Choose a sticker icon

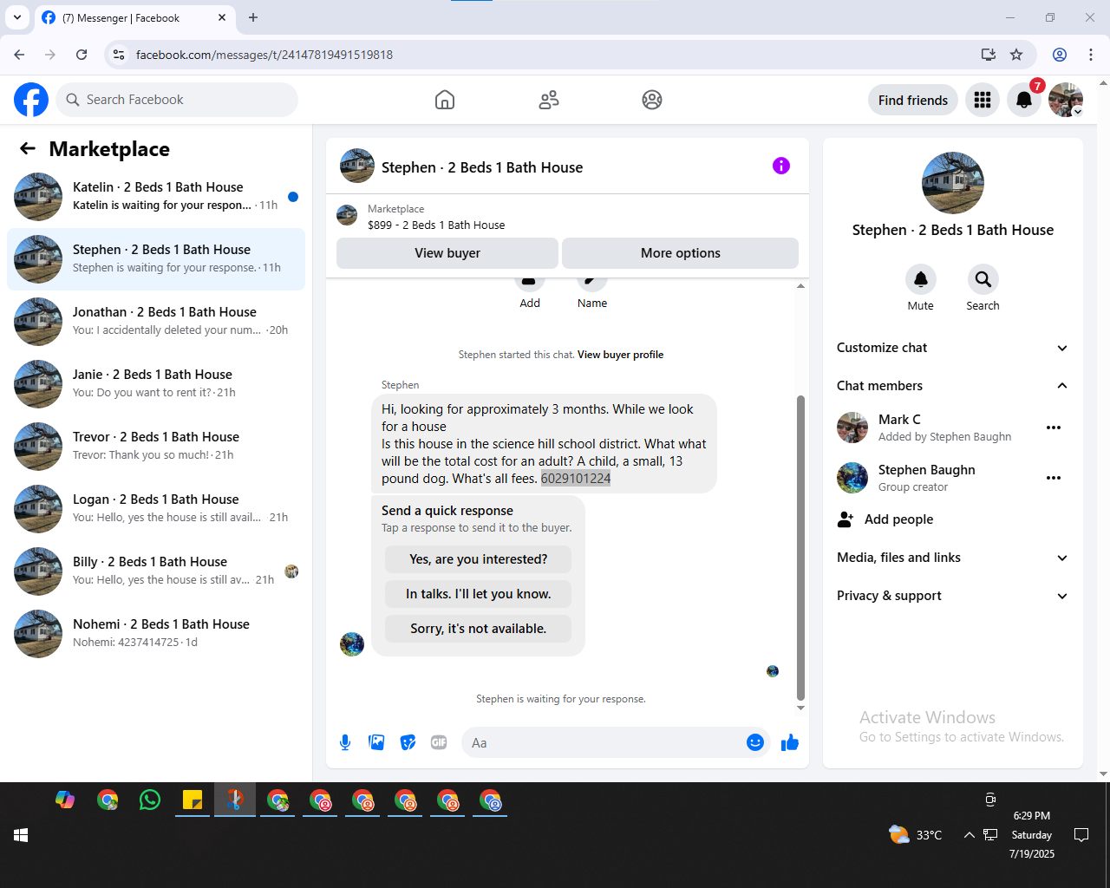tap(408, 742)
